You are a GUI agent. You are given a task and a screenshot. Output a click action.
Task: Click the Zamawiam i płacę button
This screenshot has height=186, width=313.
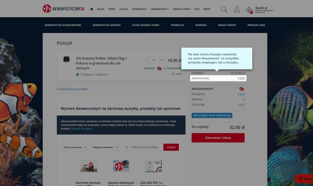pos(218,138)
